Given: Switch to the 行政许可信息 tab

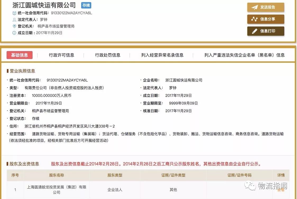Looking at the screenshot, I should 61,55.
